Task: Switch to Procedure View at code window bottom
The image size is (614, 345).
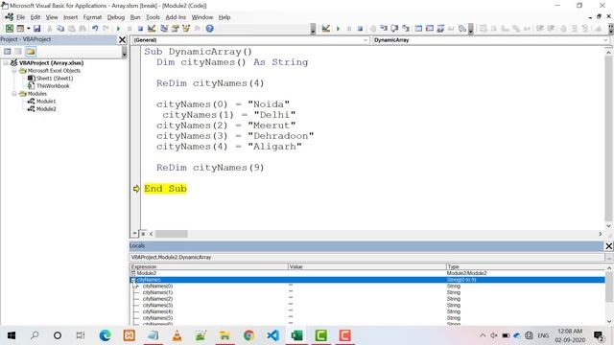Action: [134, 234]
